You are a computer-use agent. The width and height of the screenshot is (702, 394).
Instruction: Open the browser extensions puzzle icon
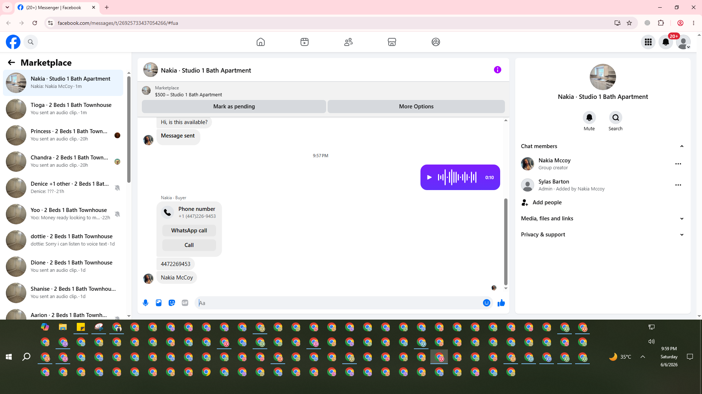pyautogui.click(x=661, y=23)
